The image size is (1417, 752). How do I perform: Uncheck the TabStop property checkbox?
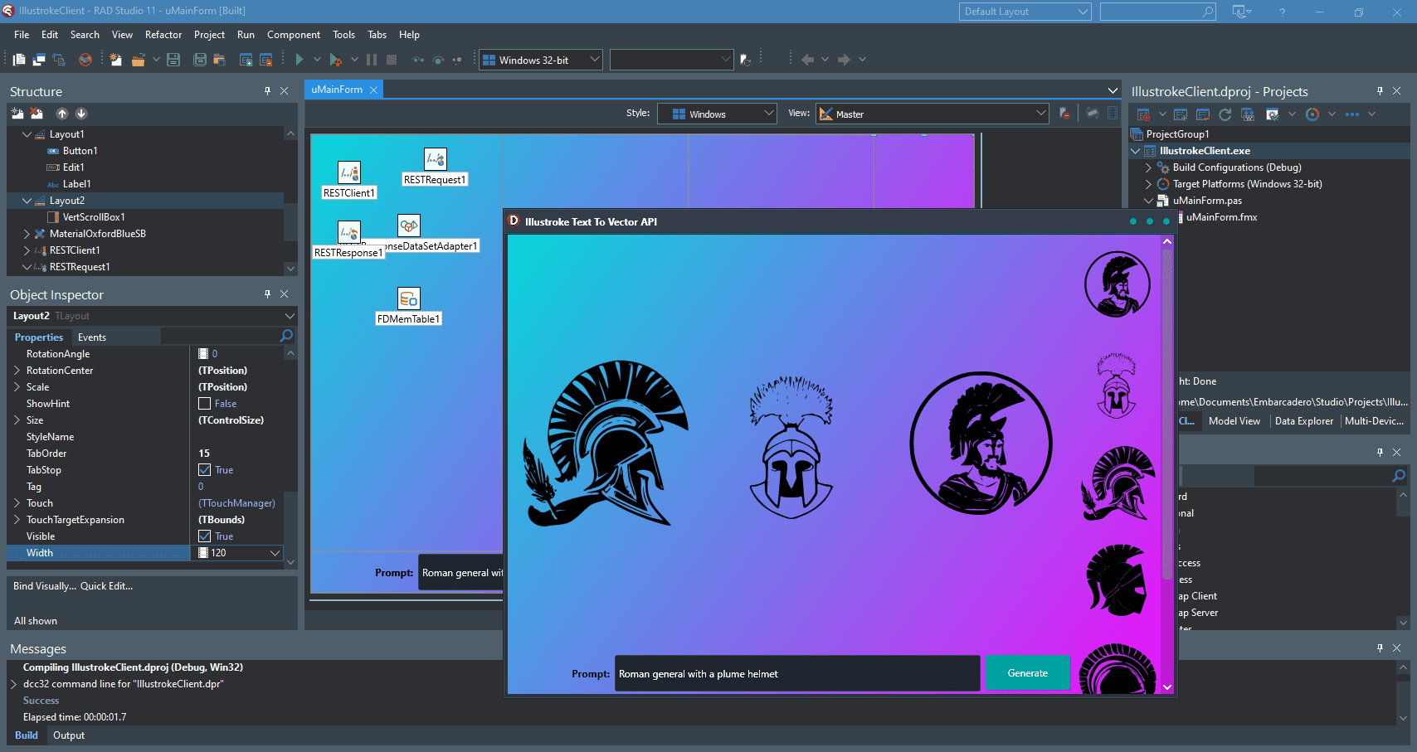pos(204,470)
